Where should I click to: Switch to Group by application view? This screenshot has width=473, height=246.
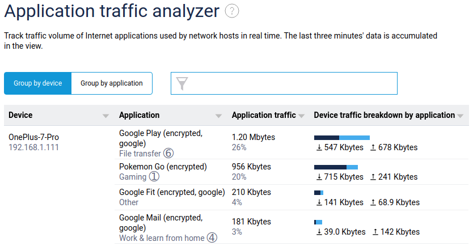tap(112, 83)
